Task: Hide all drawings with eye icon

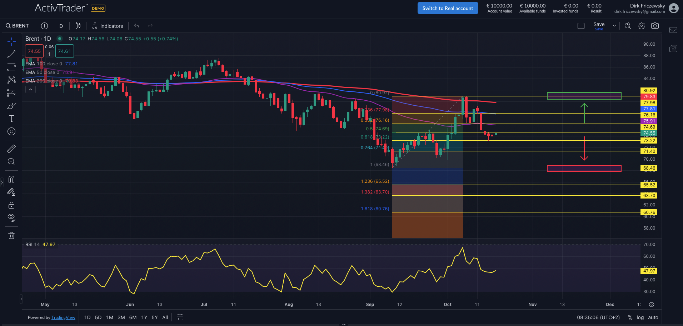Action: pyautogui.click(x=11, y=217)
